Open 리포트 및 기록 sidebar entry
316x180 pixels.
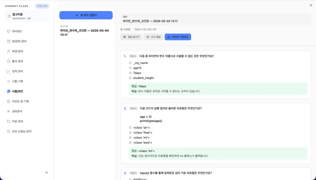click(20, 101)
